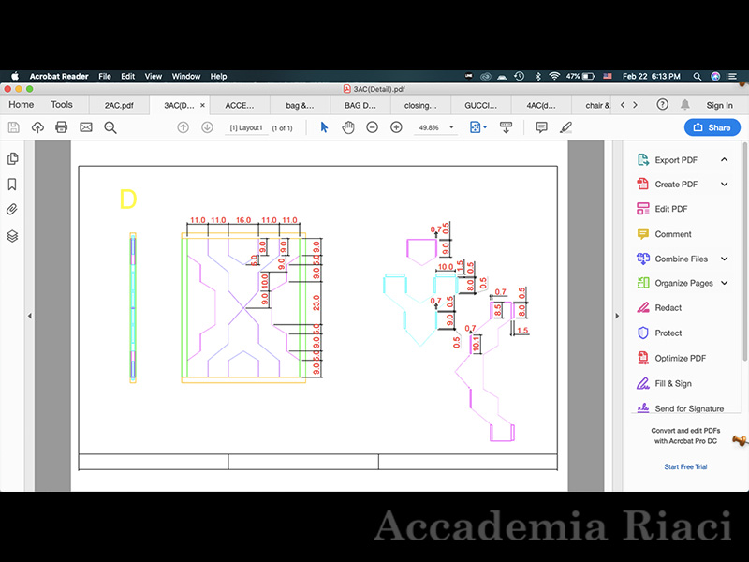Switch to the 2AC.pdf tab
The image size is (749, 562).
point(119,105)
